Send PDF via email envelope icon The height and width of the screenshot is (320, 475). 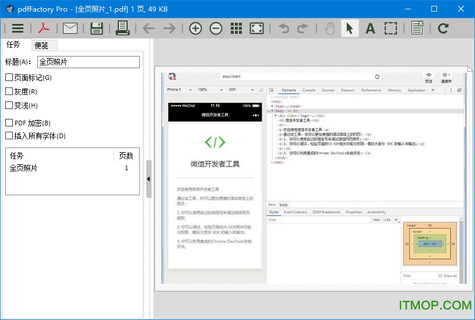click(71, 28)
